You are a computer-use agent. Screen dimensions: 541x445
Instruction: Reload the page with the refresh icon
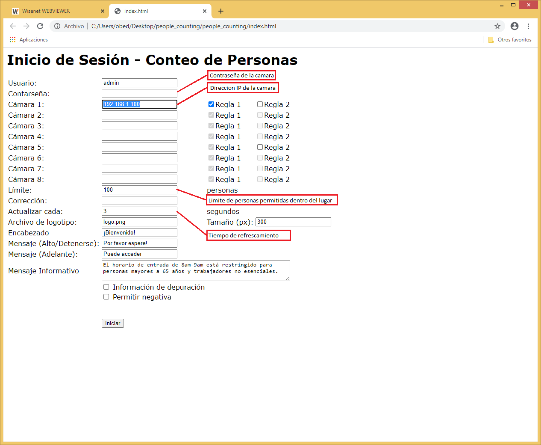click(x=40, y=26)
